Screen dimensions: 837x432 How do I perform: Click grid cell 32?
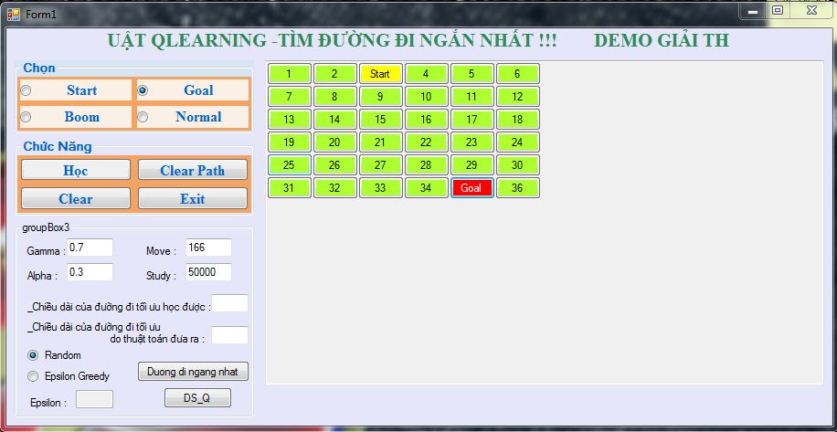click(335, 188)
